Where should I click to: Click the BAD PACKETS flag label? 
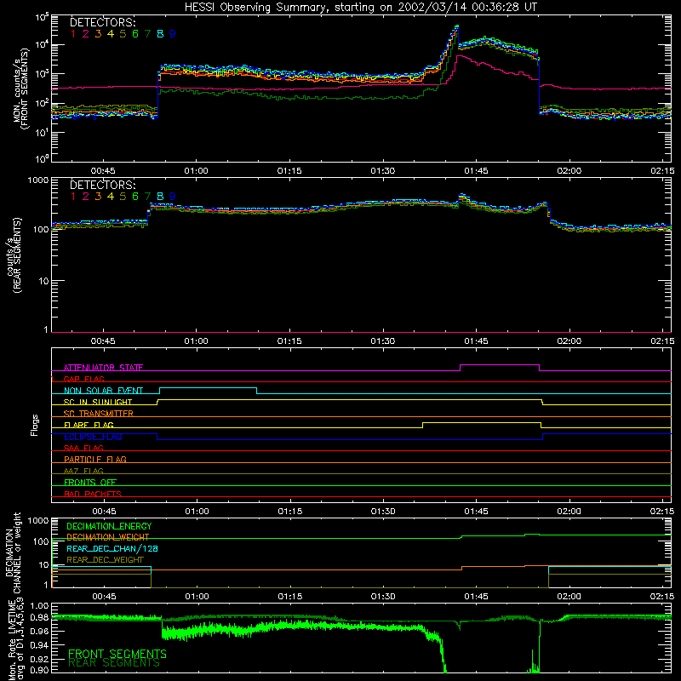(93, 494)
